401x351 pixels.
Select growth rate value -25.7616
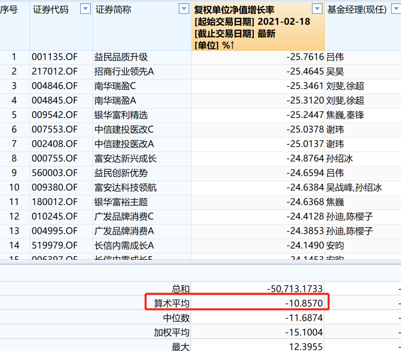pyautogui.click(x=305, y=57)
